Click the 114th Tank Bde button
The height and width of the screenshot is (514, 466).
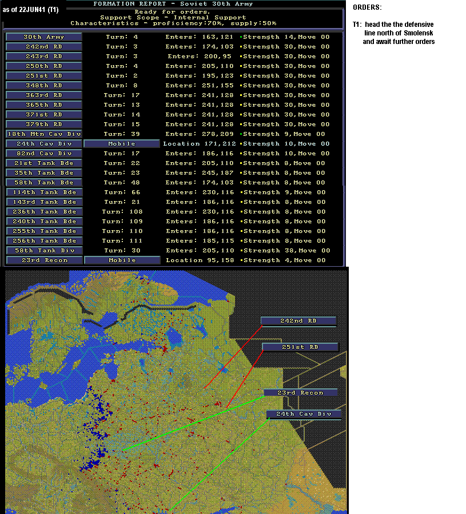pos(44,192)
